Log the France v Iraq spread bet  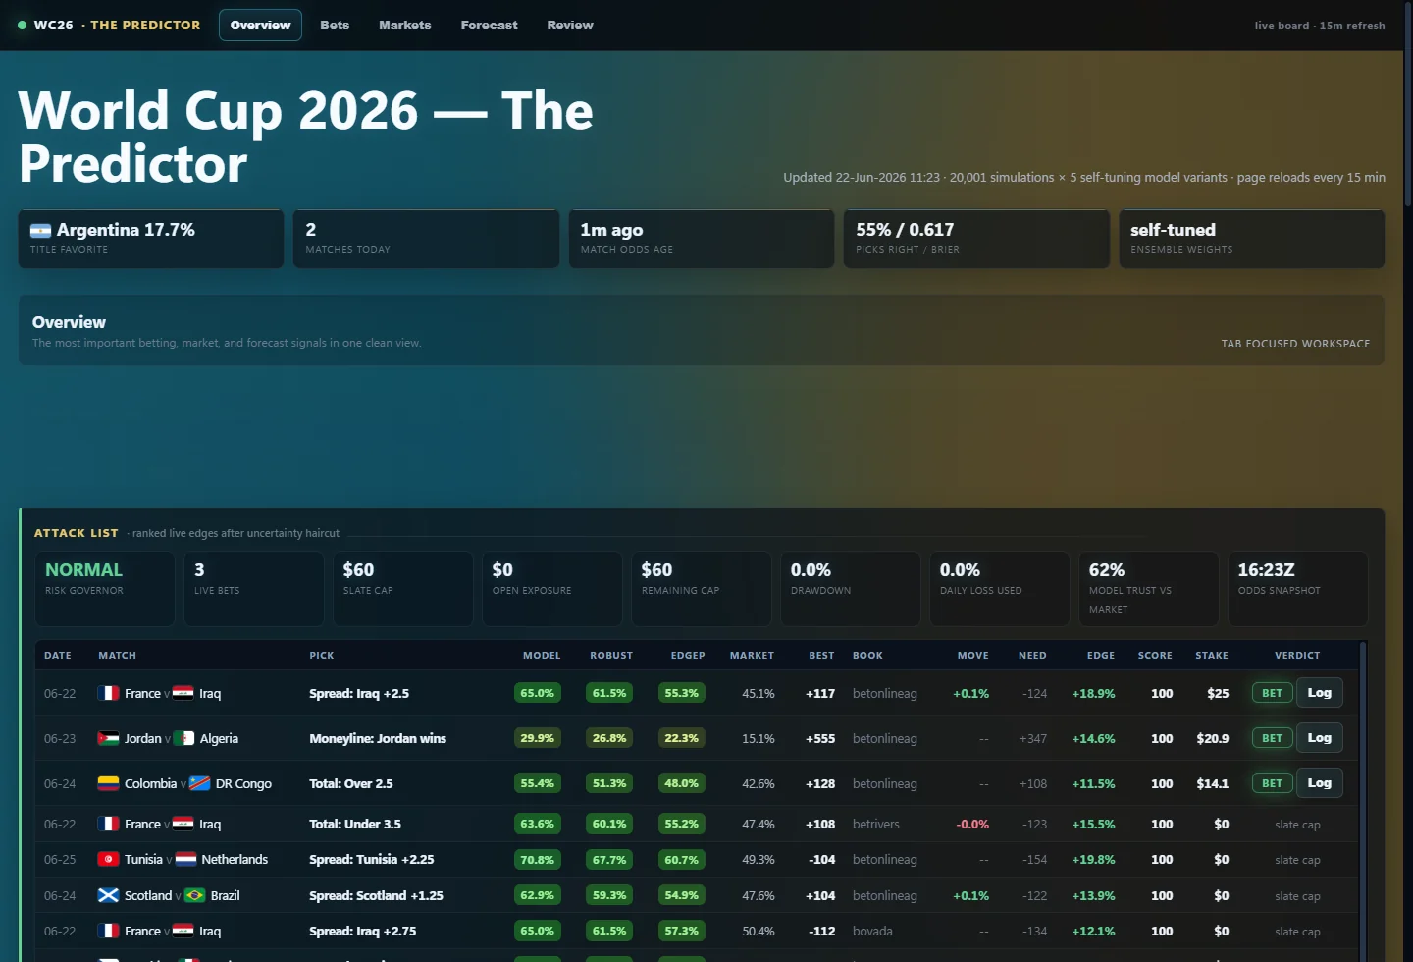coord(1320,693)
